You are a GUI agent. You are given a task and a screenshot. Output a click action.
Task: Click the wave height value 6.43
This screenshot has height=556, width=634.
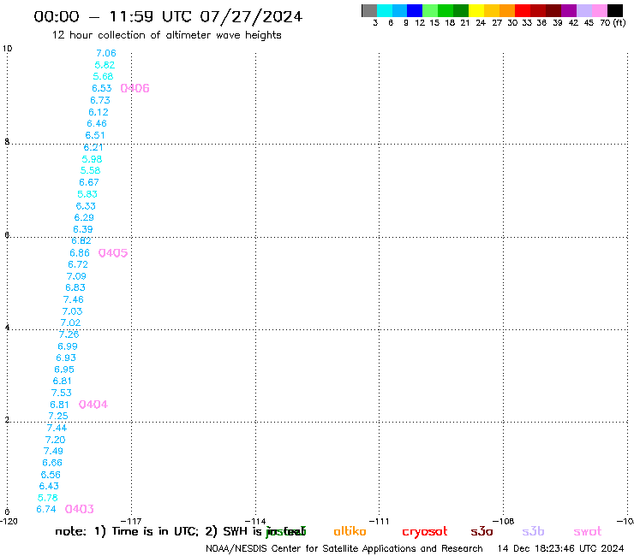tap(49, 487)
